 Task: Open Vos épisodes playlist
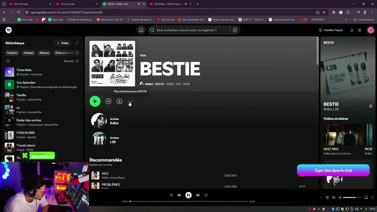[x=43, y=85]
